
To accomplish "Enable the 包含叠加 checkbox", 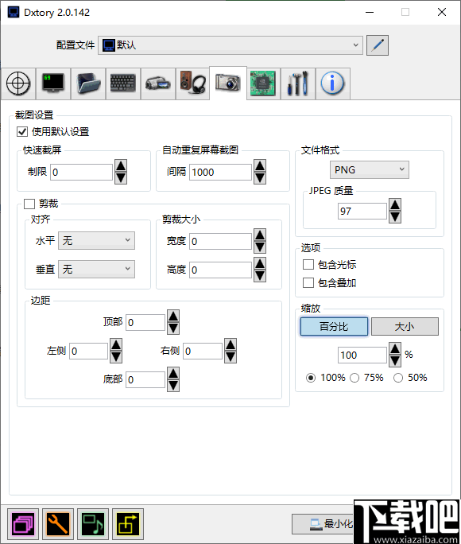I will (x=308, y=283).
